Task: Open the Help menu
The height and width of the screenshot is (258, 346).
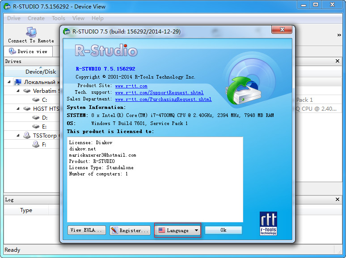Action: coord(97,18)
